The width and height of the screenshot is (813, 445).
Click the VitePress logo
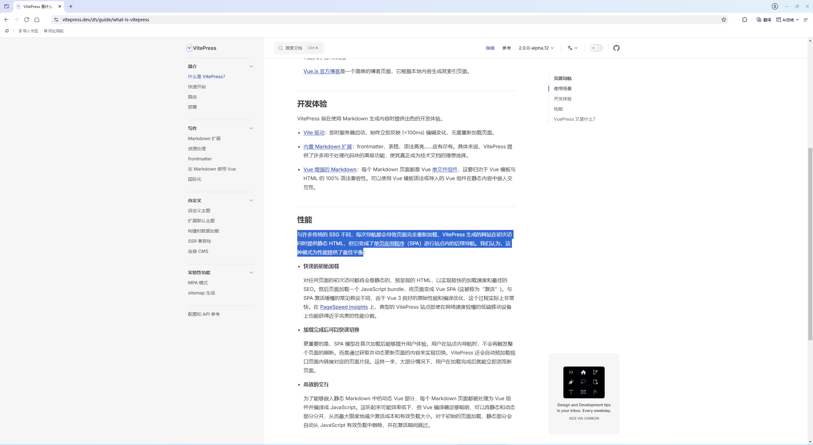[201, 48]
